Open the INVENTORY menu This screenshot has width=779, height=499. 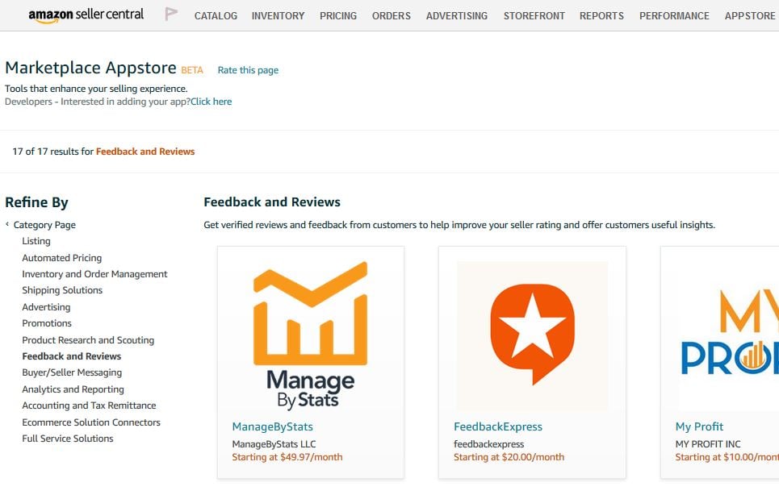point(278,16)
